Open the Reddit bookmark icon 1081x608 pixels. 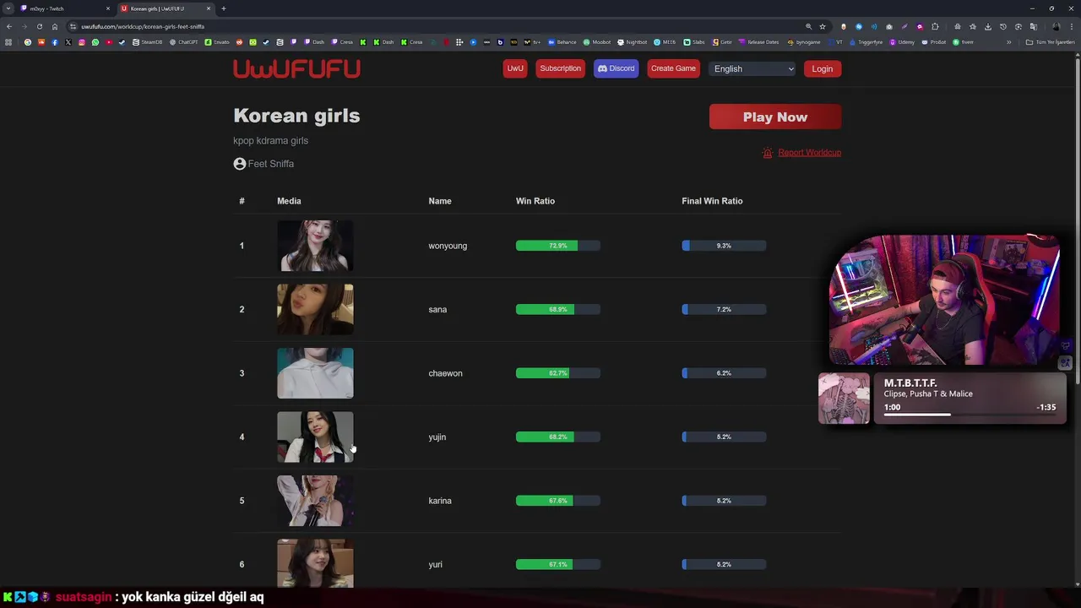pyautogui.click(x=239, y=42)
